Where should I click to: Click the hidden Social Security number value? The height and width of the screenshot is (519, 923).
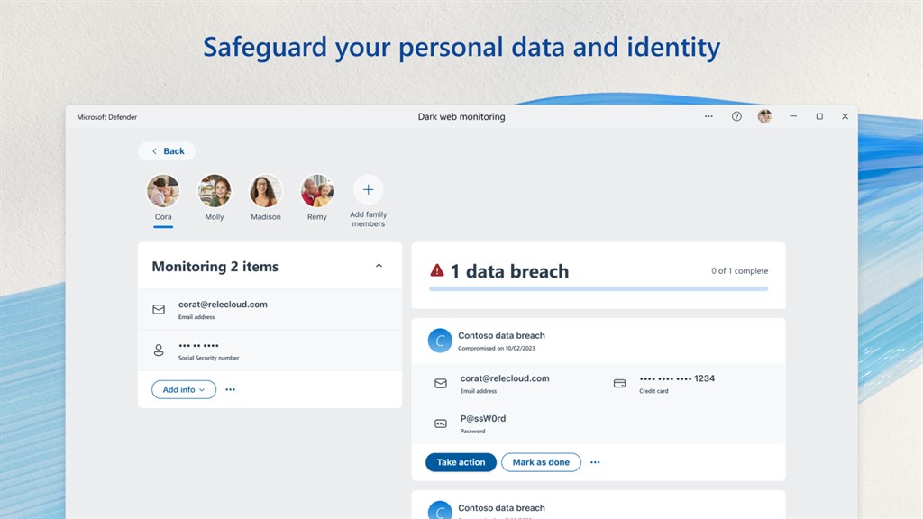point(199,345)
